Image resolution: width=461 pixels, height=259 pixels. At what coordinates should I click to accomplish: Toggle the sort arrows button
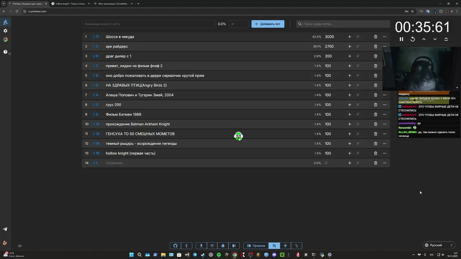[x=296, y=246]
